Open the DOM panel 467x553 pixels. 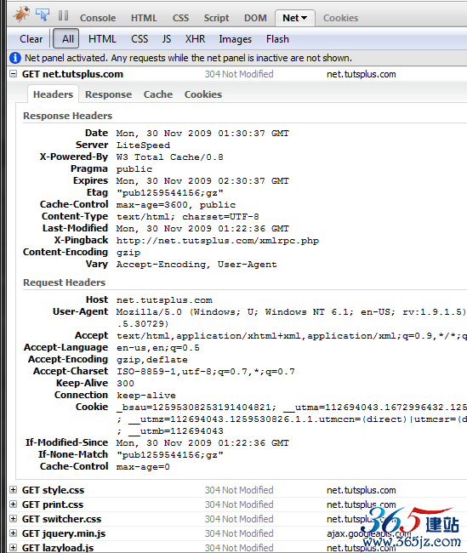click(255, 18)
